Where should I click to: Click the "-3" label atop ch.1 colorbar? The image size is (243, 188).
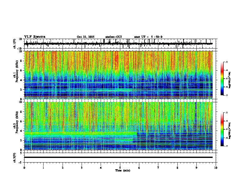click(x=226, y=62)
